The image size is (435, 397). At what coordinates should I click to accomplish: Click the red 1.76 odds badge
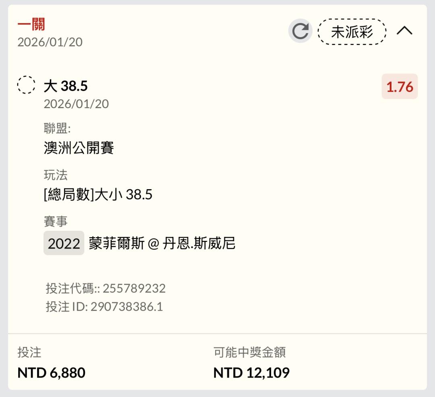[400, 87]
